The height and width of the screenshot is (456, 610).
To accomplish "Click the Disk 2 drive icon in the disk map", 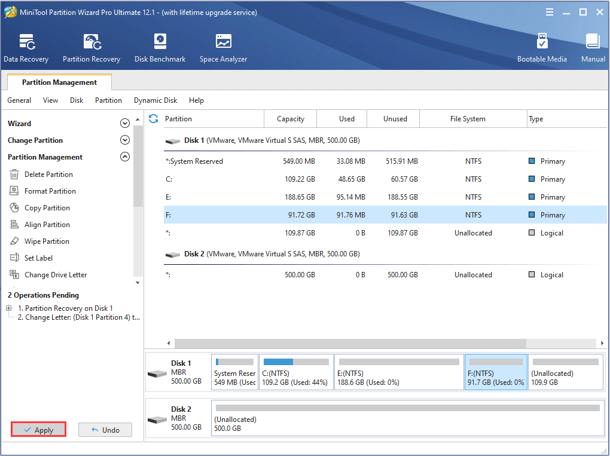I will [157, 420].
